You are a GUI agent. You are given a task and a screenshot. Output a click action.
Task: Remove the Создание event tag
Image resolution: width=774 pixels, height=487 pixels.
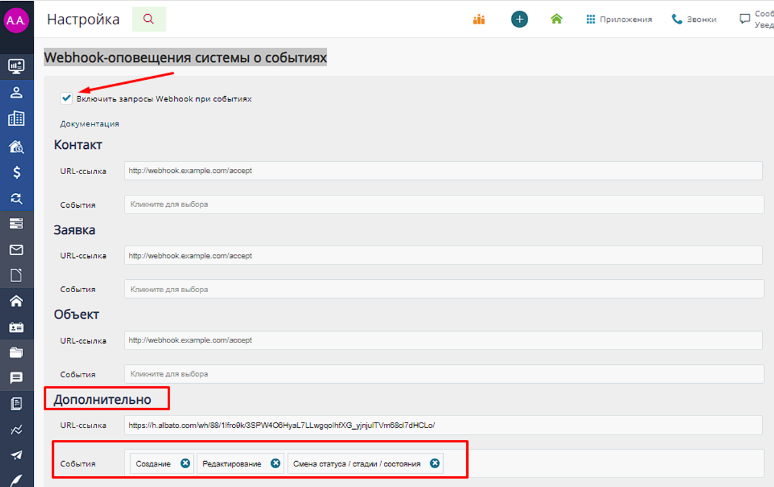pos(185,463)
